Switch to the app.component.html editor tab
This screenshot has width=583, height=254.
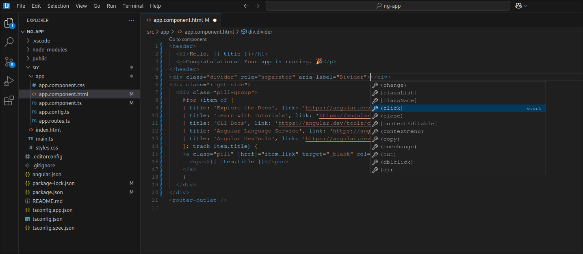(181, 20)
